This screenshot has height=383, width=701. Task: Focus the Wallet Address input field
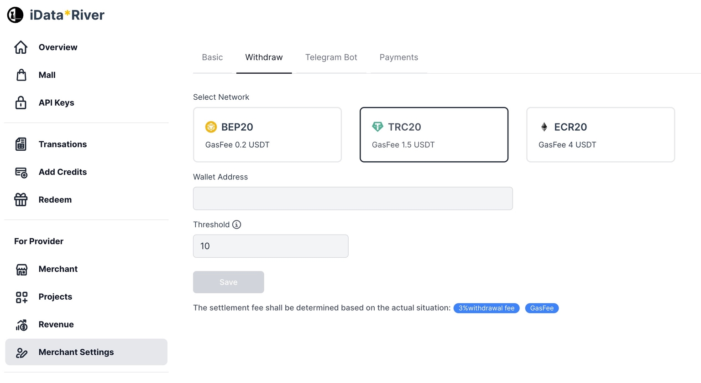[352, 199]
